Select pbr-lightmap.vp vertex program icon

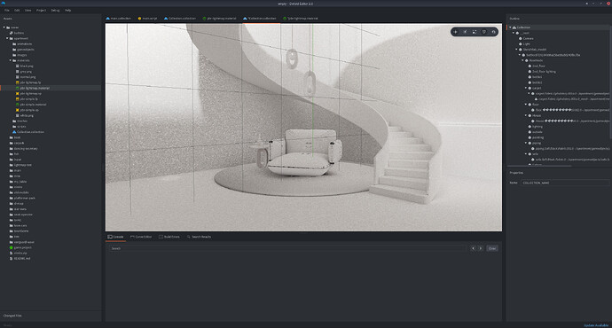(17, 94)
